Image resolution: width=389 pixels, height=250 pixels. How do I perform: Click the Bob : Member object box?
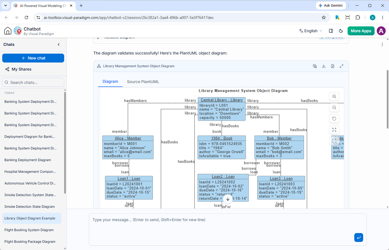[x=279, y=147]
